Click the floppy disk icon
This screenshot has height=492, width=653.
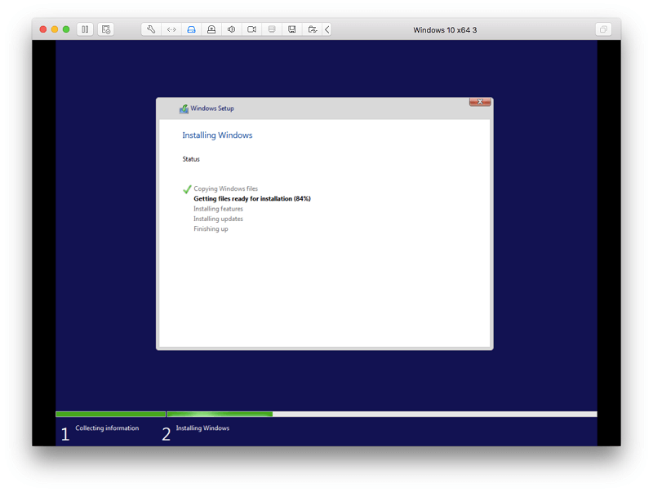point(292,29)
